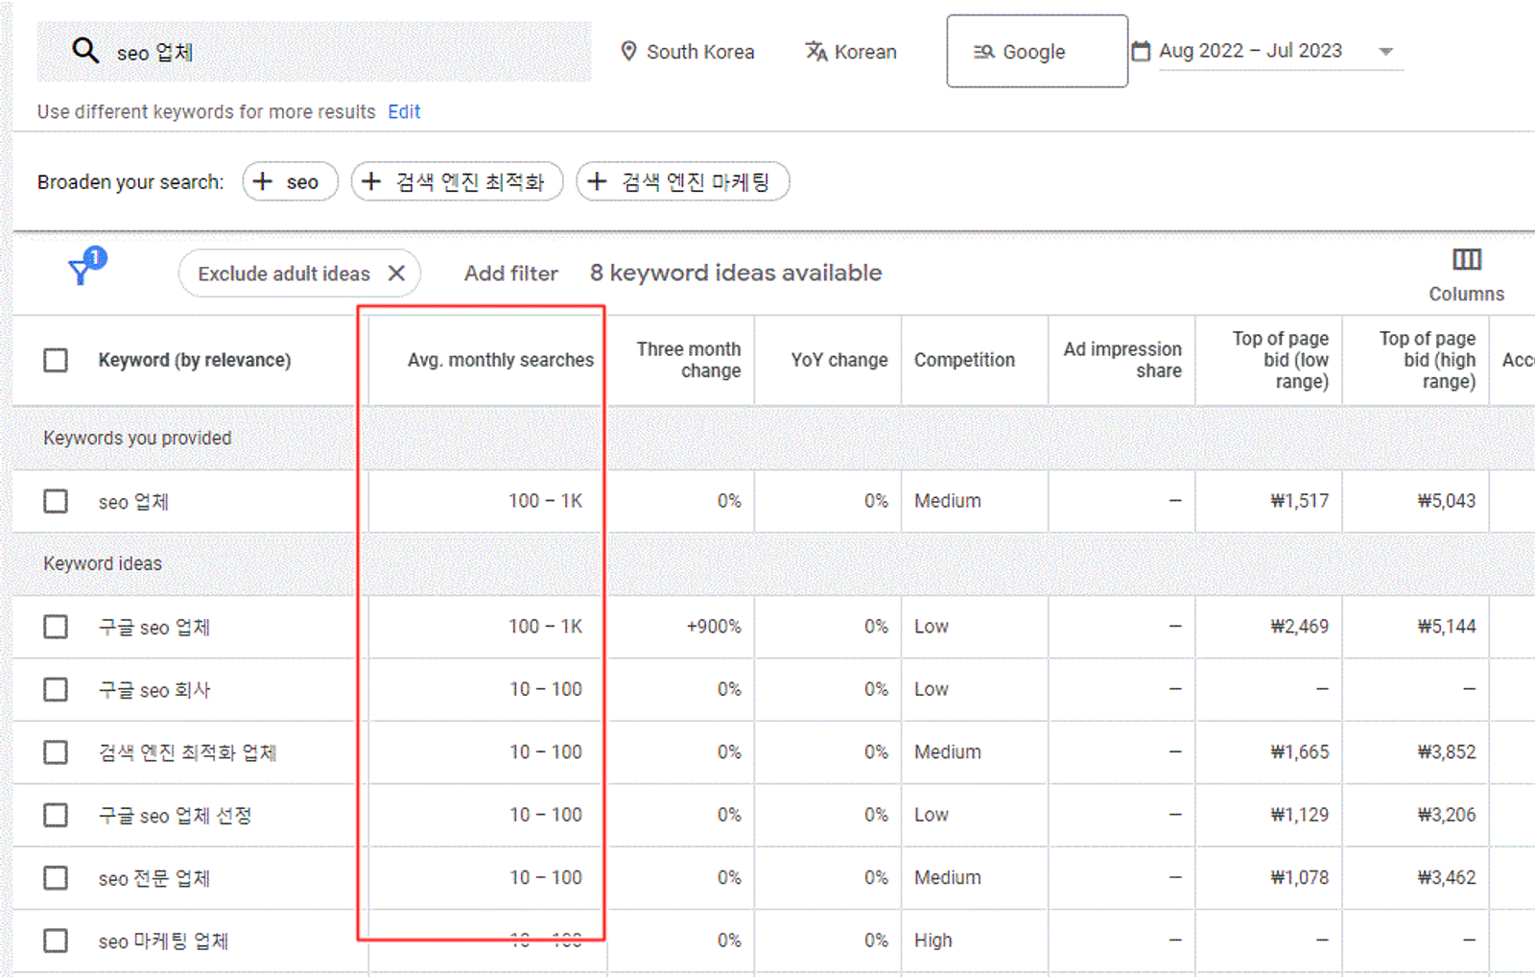Sort by Three month change column
This screenshot has width=1535, height=977.
[688, 360]
